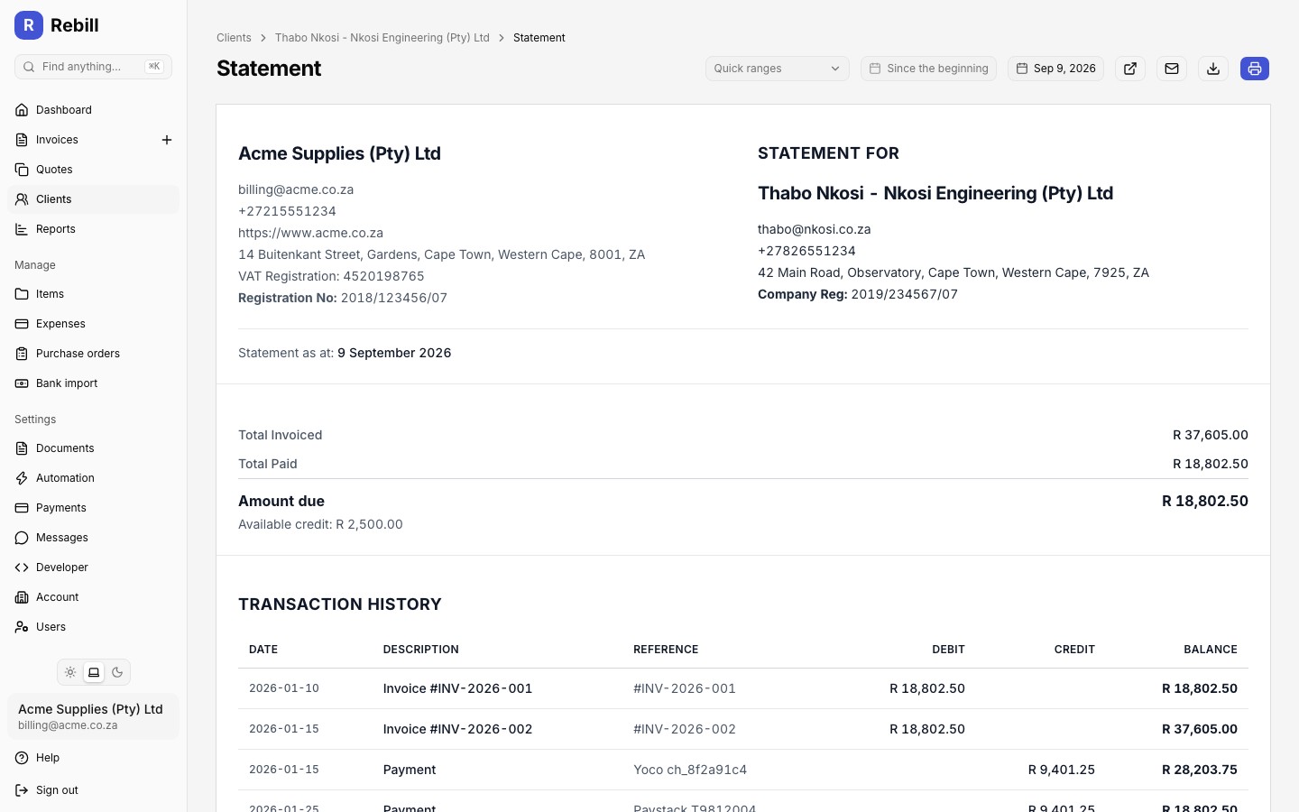Print the statement icon button

(1255, 69)
